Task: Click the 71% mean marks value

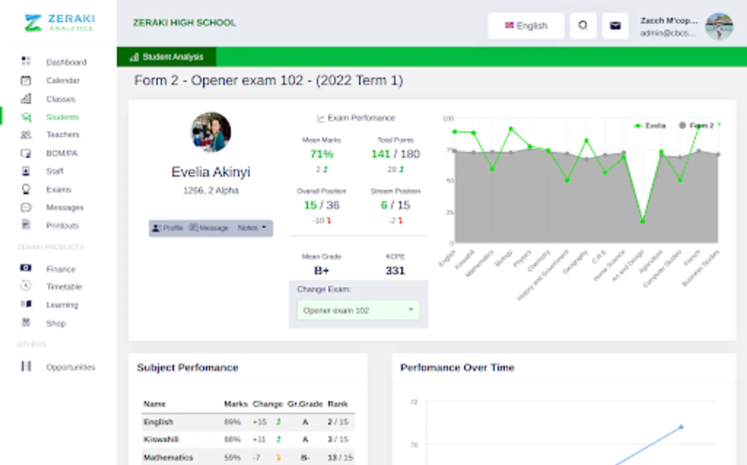Action: 322,154
